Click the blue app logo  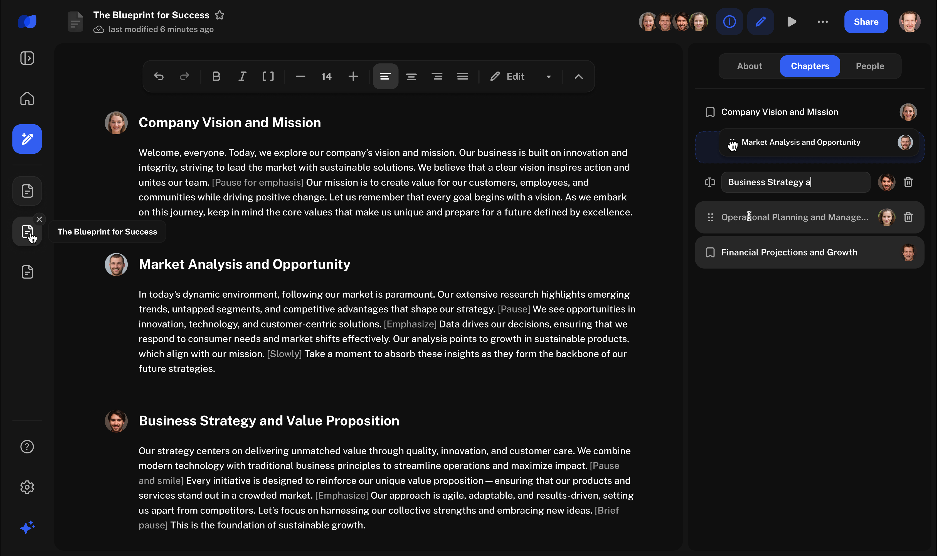(x=27, y=21)
